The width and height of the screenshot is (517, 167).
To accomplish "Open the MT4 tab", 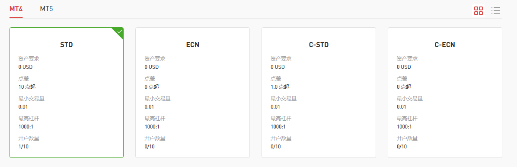I will pyautogui.click(x=16, y=9).
